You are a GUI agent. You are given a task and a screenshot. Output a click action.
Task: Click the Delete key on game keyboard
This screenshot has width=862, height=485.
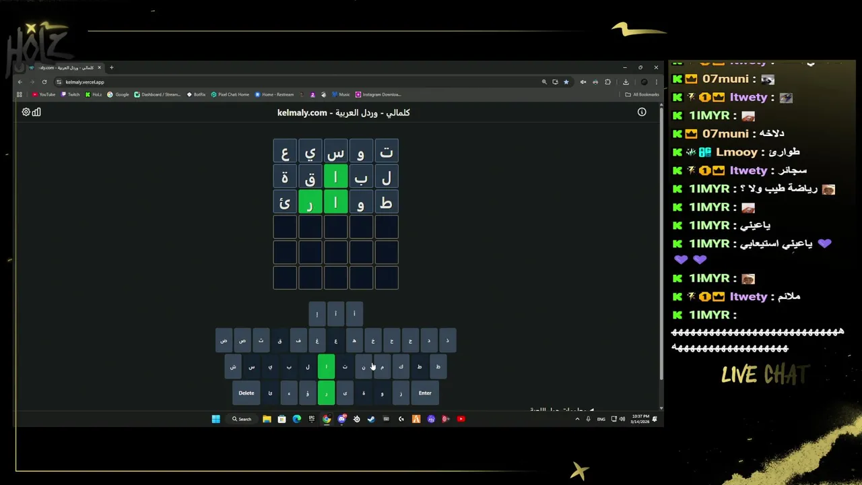(246, 393)
